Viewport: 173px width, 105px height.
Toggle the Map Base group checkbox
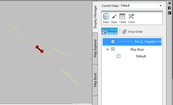tap(113, 49)
